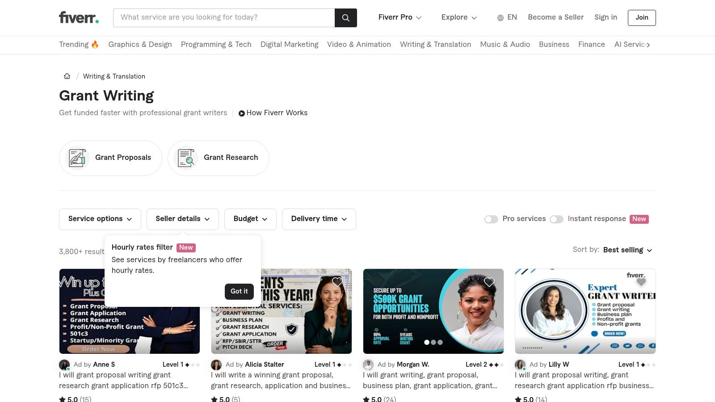715x402 pixels.
Task: Open Digital Marketing category
Action: tap(290, 44)
